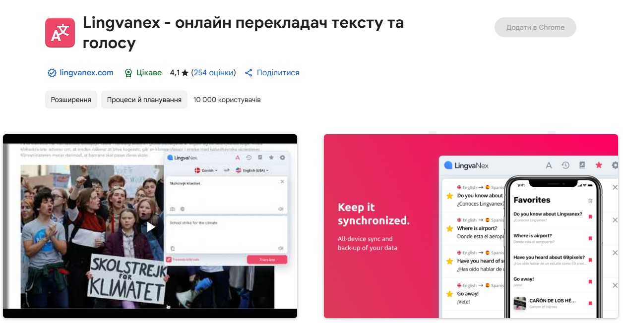Image resolution: width=623 pixels, height=323 pixels.
Task: Click the camera icon under the Danish text
Action: pyautogui.click(x=172, y=209)
